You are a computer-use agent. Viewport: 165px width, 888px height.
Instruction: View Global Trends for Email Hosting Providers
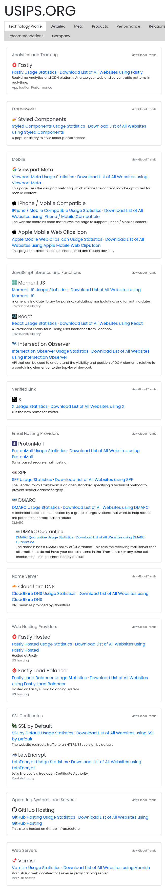click(x=144, y=434)
